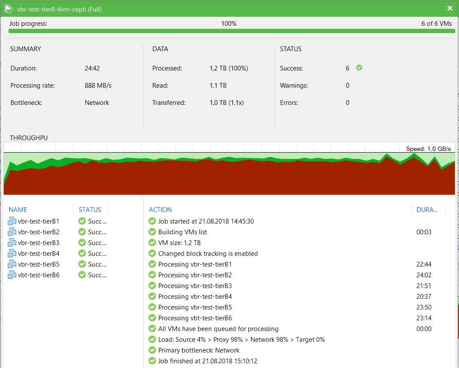Click the success icon for vbr-test-tierB2
This screenshot has width=459, height=368.
[82, 232]
